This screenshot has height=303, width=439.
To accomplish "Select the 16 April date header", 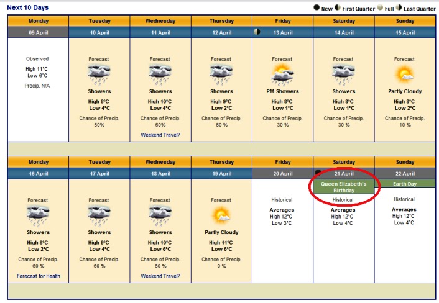I will 38,174.
